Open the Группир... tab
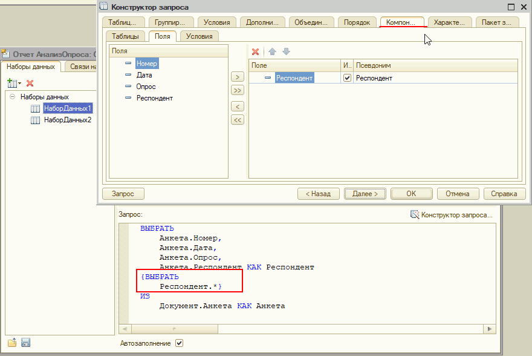Image resolution: width=532 pixels, height=356 pixels. click(x=170, y=22)
